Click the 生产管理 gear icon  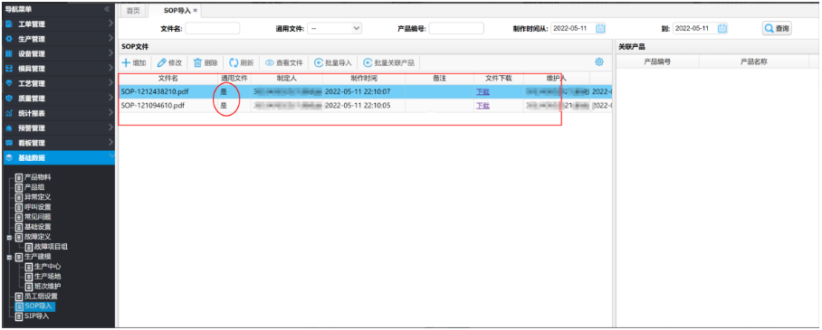click(x=9, y=39)
